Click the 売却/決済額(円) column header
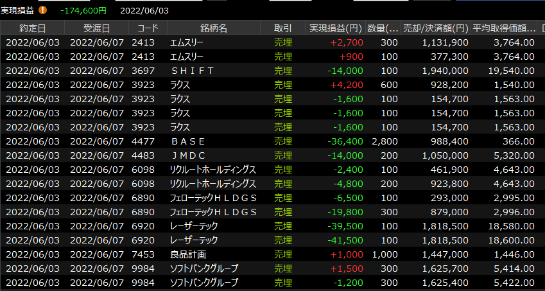Screen dimensions: 545x291 click(435, 28)
